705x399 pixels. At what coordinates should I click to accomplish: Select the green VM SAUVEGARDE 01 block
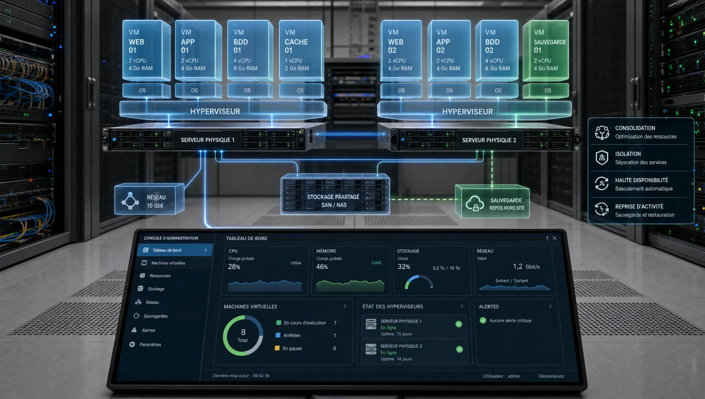[x=546, y=51]
